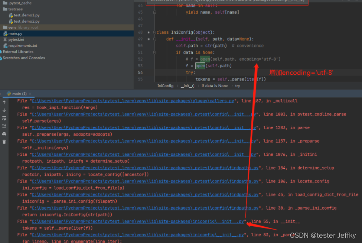Open config __init__.py link at line 1157
This screenshot has width=362, height=243.
coord(144,141)
